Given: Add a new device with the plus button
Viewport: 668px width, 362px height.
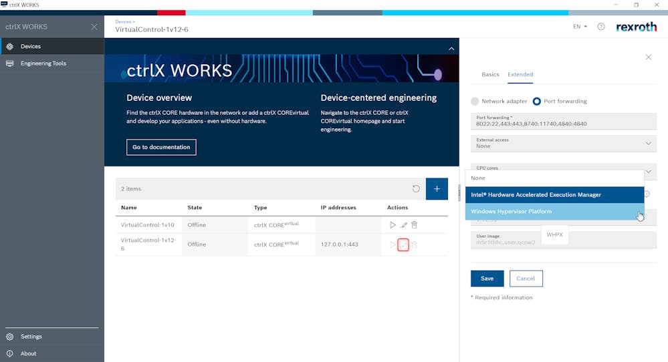Looking at the screenshot, I should click(x=437, y=189).
